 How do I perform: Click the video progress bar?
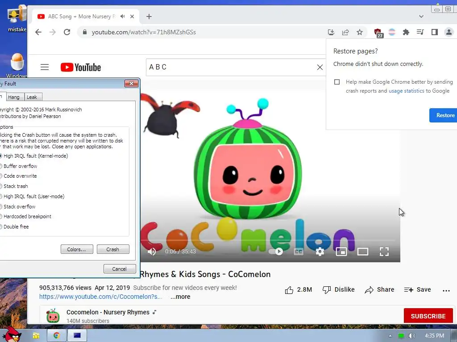pos(268,240)
